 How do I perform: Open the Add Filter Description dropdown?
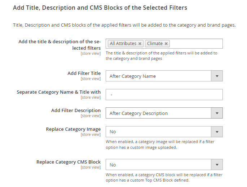(x=164, y=113)
